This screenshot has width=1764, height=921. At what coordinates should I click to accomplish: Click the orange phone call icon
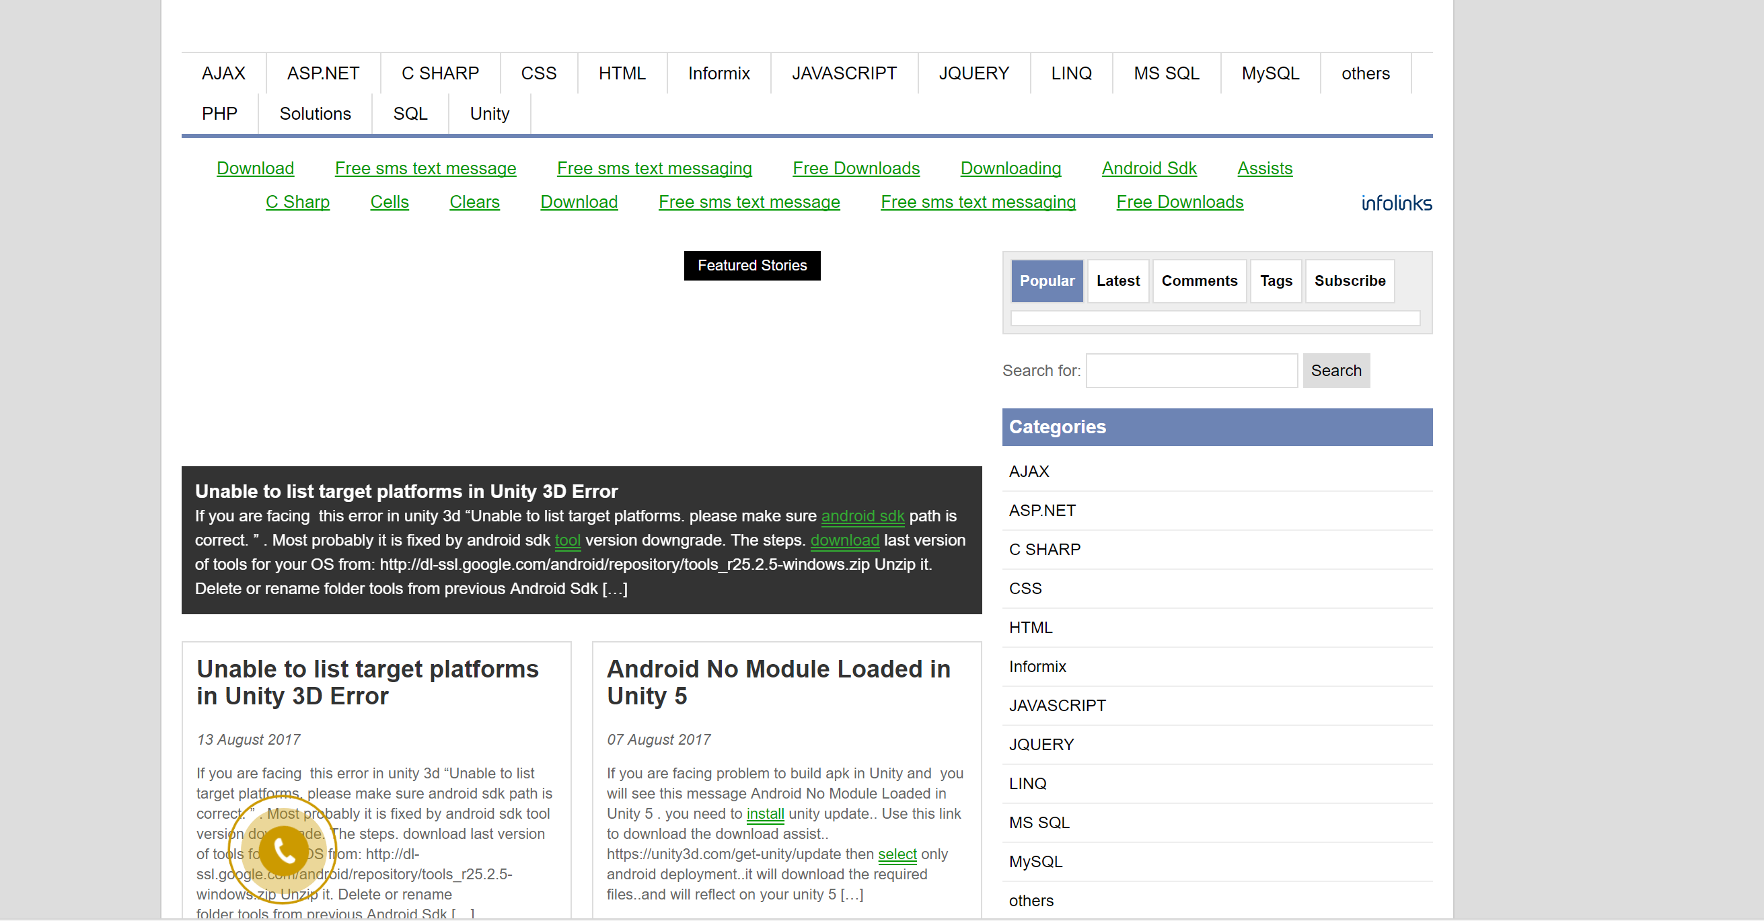283,850
